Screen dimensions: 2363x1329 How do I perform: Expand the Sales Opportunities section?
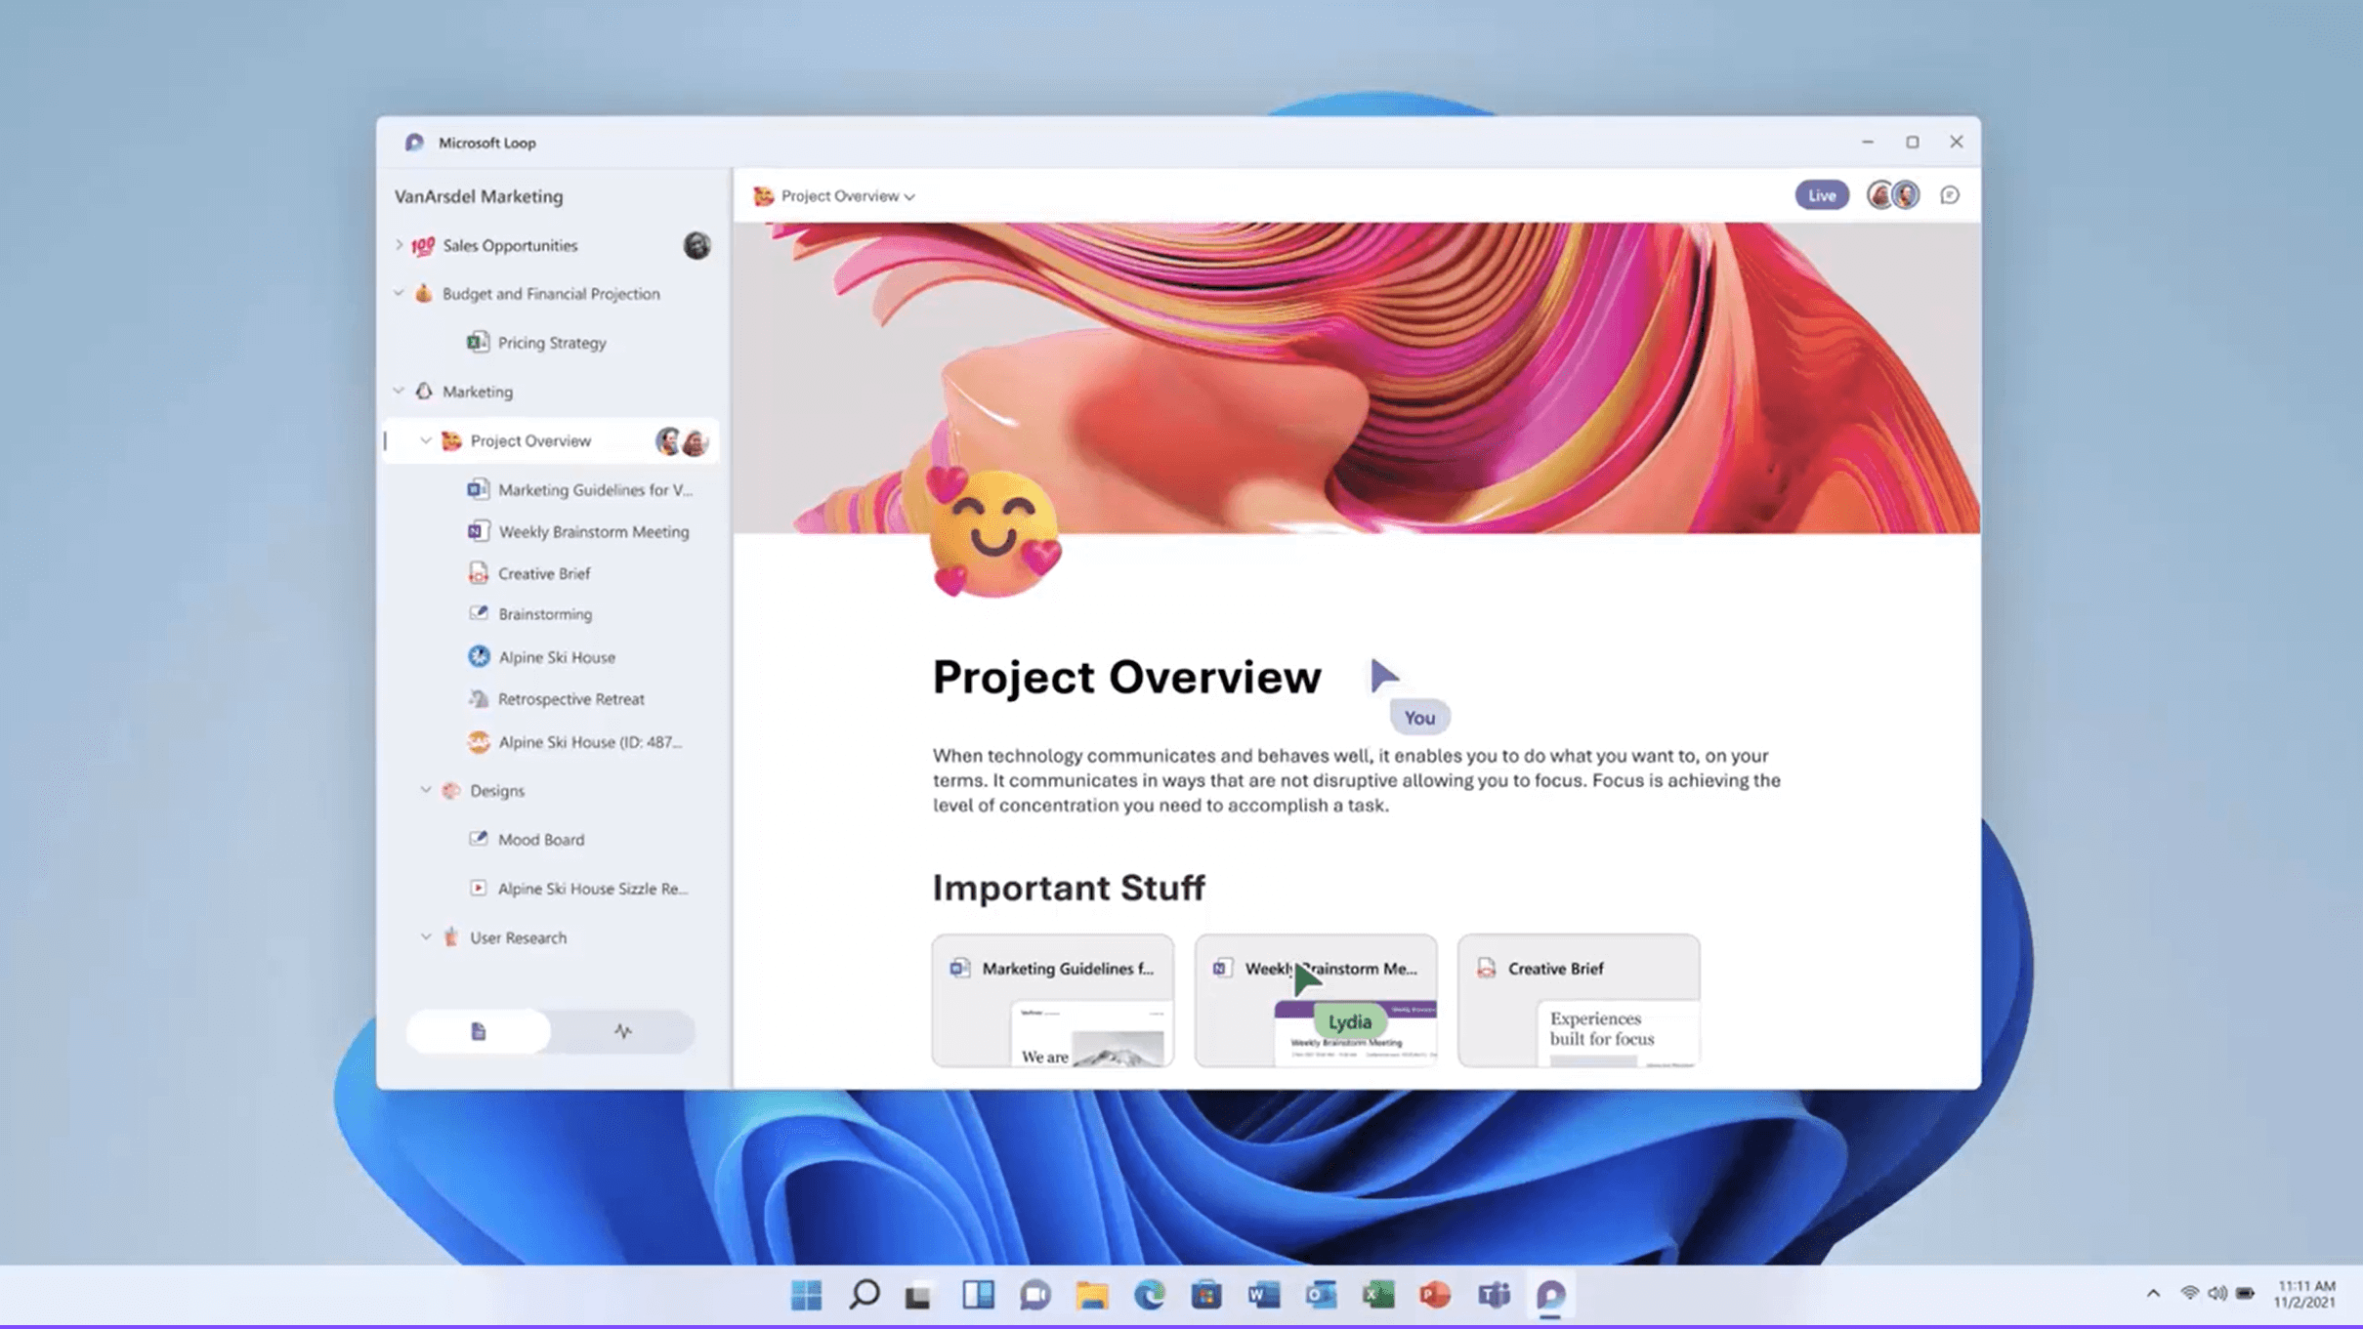pyautogui.click(x=398, y=244)
